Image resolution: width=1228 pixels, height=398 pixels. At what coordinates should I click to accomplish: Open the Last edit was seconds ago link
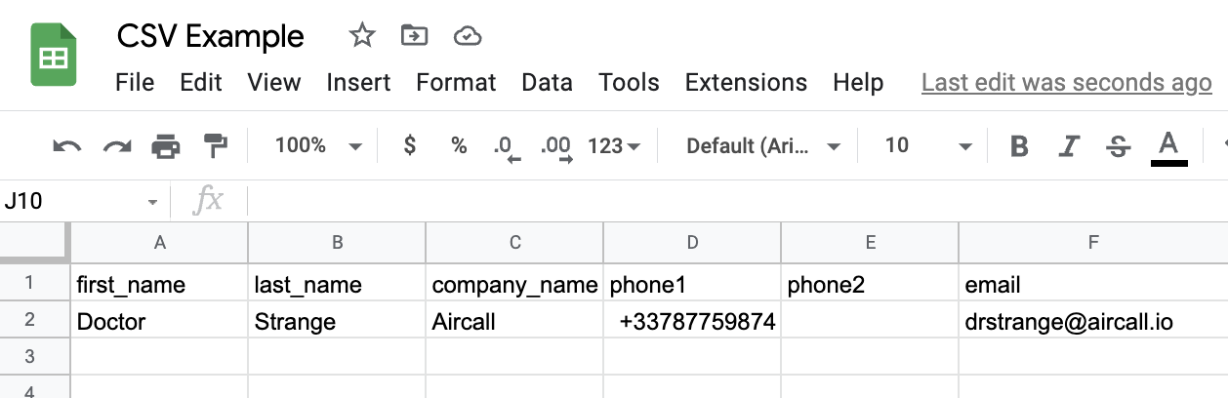click(1067, 83)
